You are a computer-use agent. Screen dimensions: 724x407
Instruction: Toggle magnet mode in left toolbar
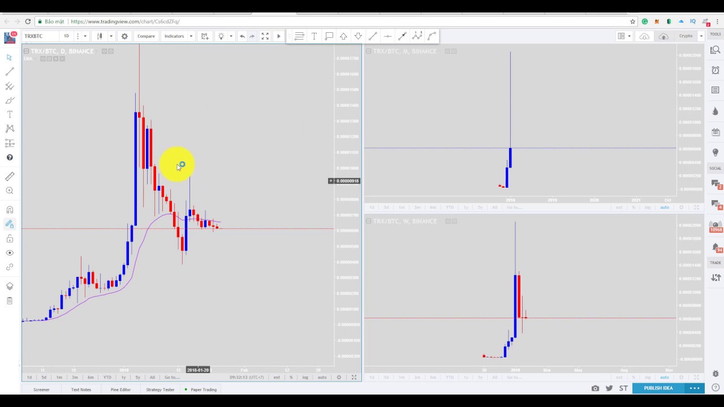pyautogui.click(x=10, y=210)
